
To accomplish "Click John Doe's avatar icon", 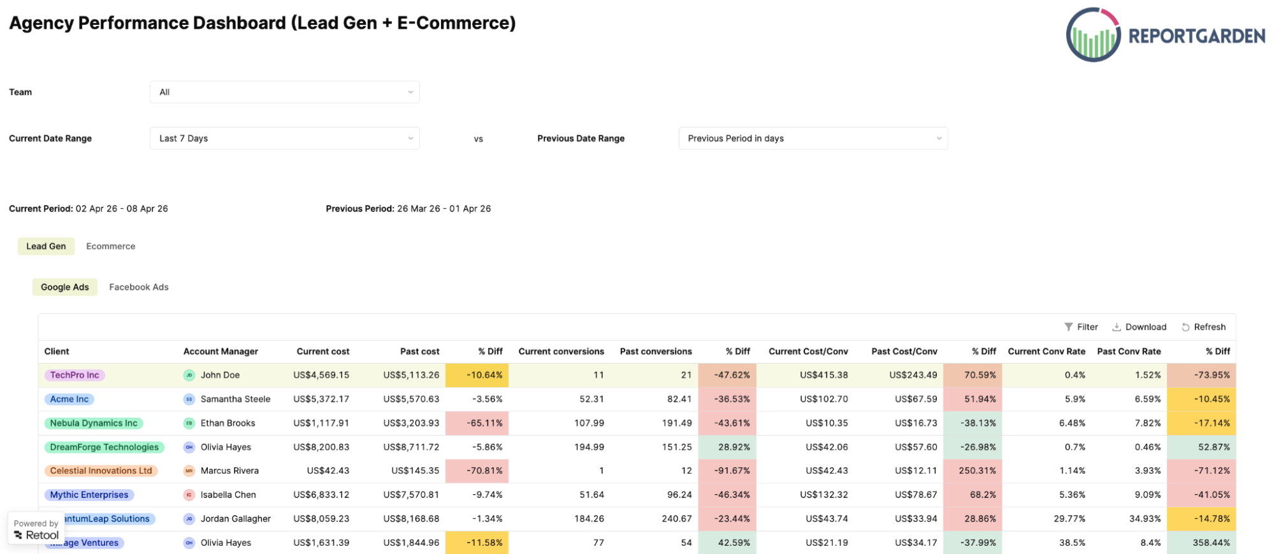I will point(189,375).
